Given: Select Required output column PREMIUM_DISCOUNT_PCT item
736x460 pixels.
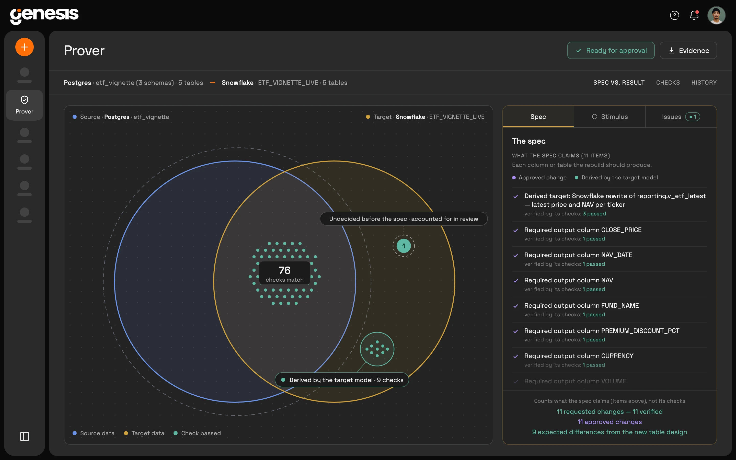Looking at the screenshot, I should point(609,335).
